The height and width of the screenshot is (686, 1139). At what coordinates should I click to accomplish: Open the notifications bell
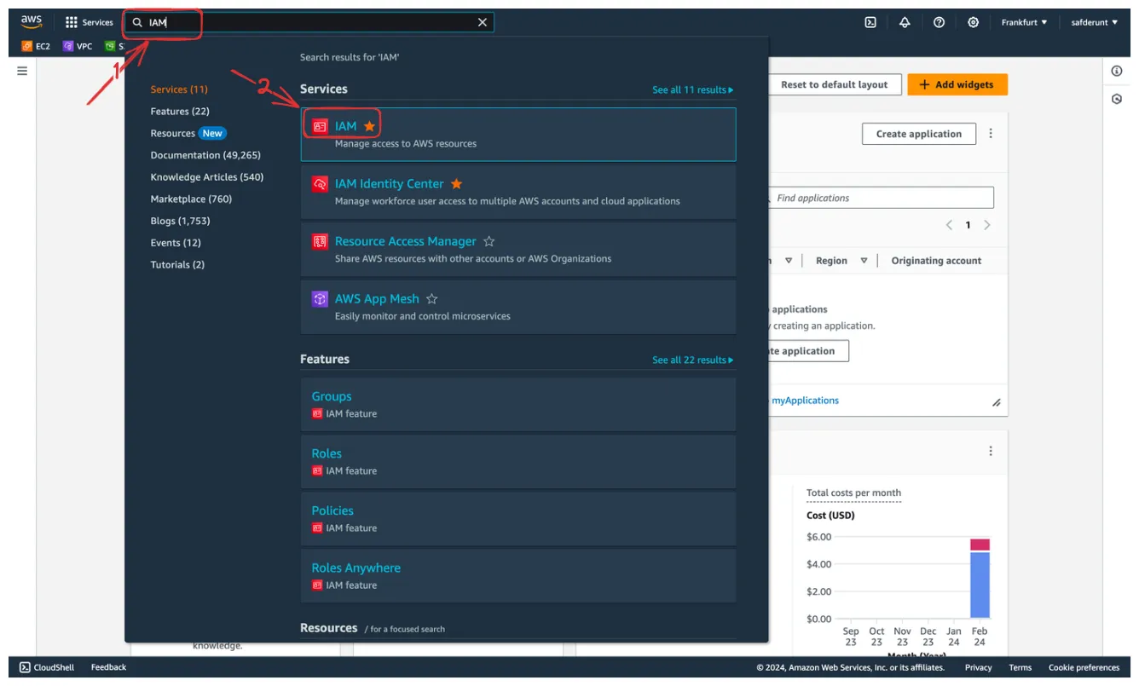(905, 23)
